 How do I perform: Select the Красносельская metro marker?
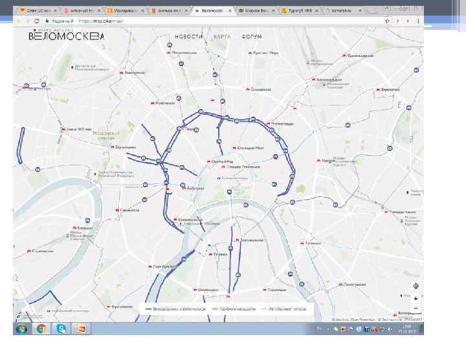click(344, 55)
